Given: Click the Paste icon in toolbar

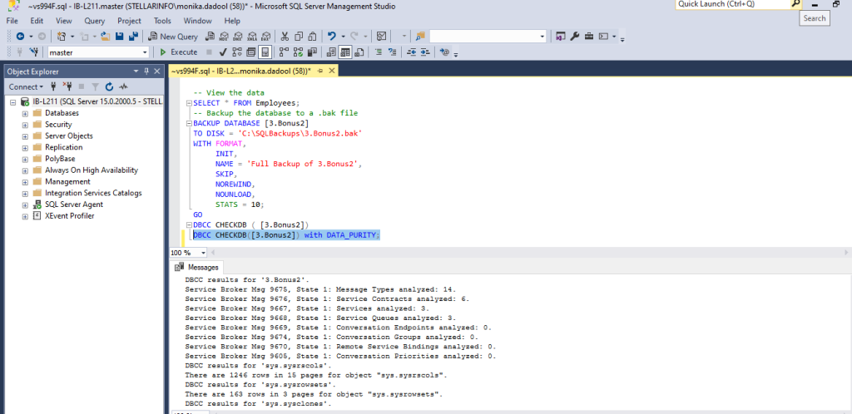Looking at the screenshot, I should coord(313,37).
